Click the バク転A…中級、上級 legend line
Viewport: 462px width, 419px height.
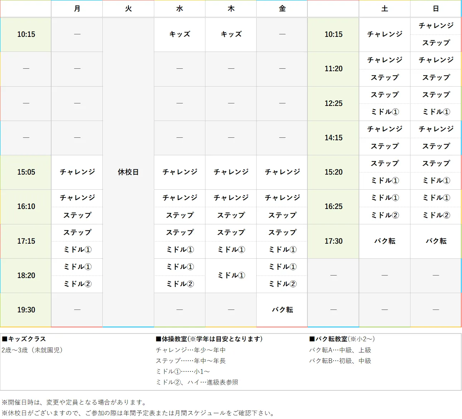340,350
